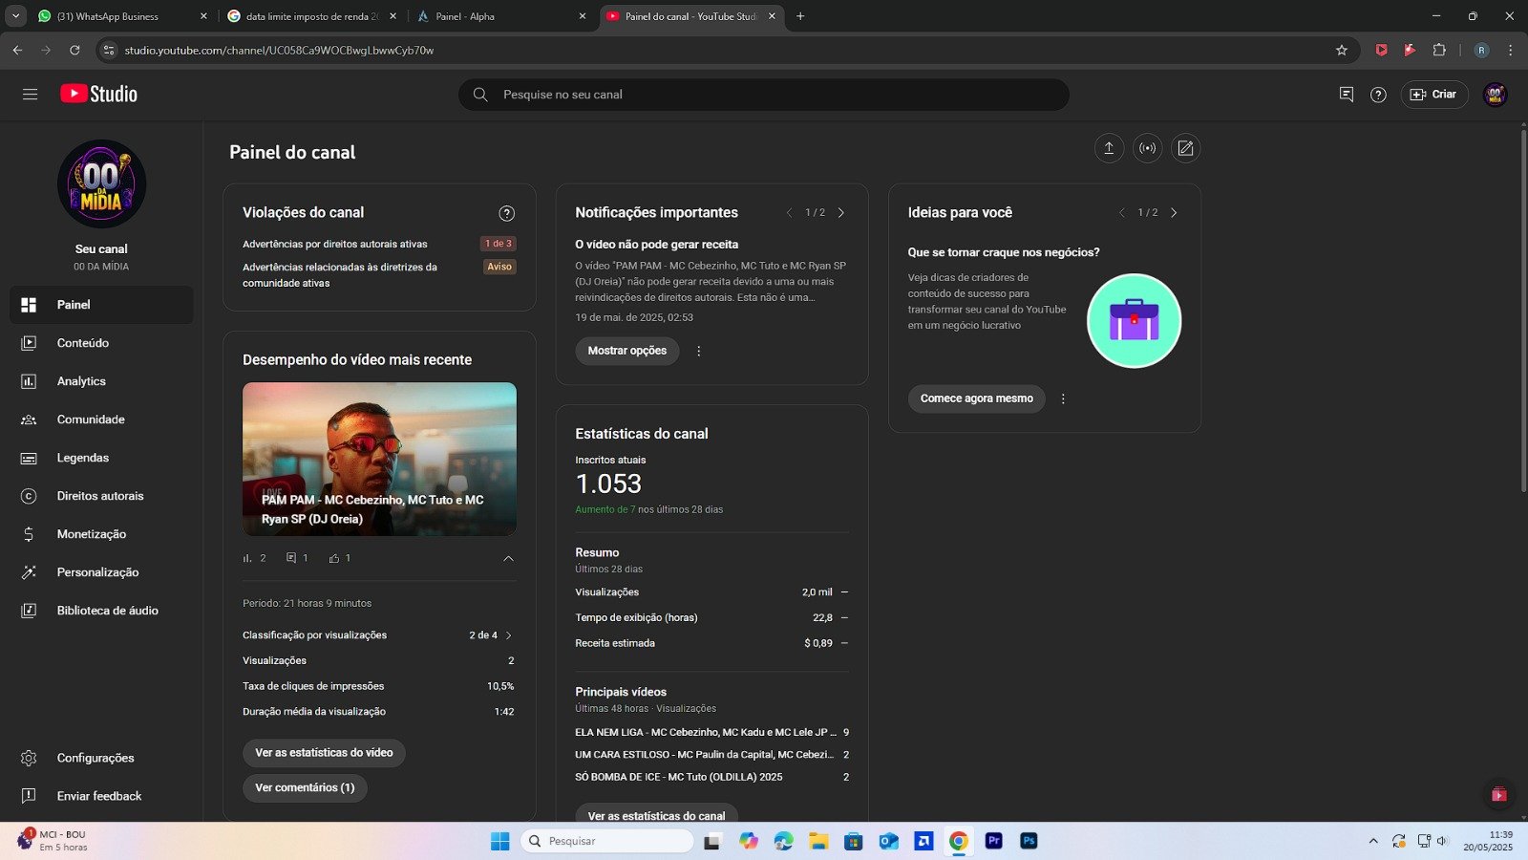Click the 00 DA MÍDIA channel avatar
Image resolution: width=1528 pixels, height=860 pixels.
101,183
